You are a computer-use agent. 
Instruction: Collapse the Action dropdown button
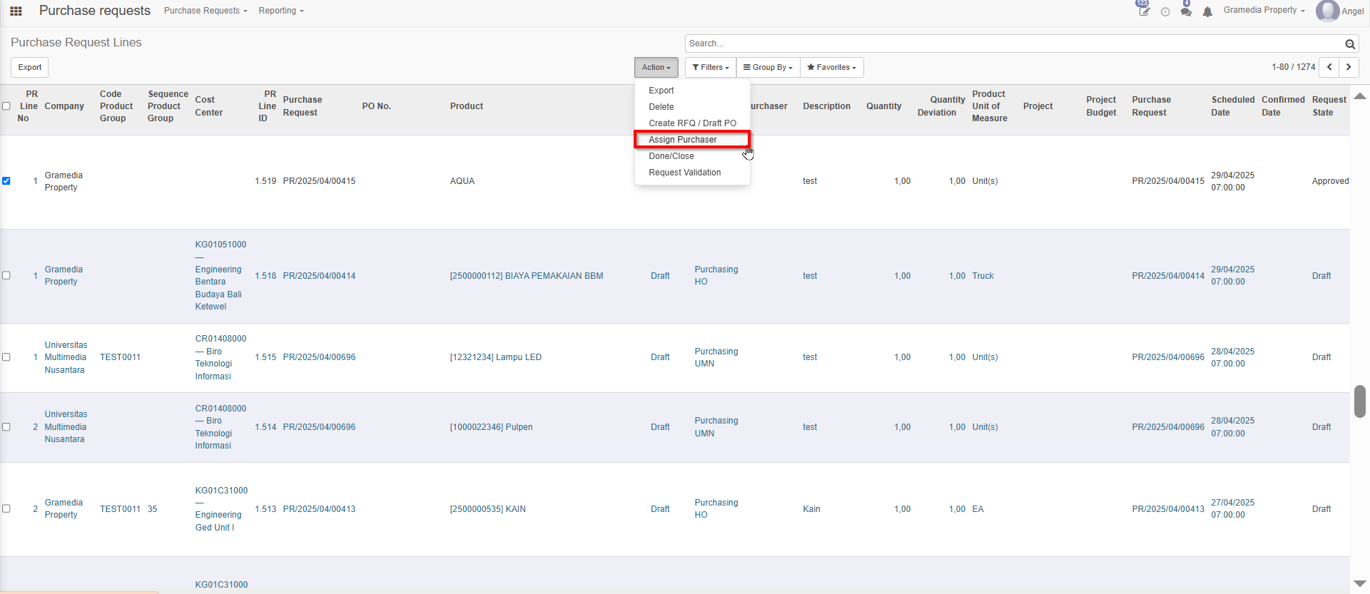click(x=656, y=67)
